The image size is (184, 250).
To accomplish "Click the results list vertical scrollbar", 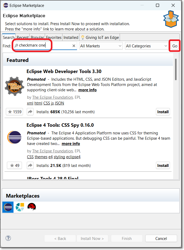I will point(176,69).
